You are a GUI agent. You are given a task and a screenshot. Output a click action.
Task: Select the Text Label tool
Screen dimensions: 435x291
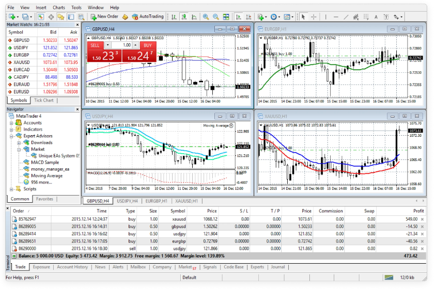click(386, 17)
